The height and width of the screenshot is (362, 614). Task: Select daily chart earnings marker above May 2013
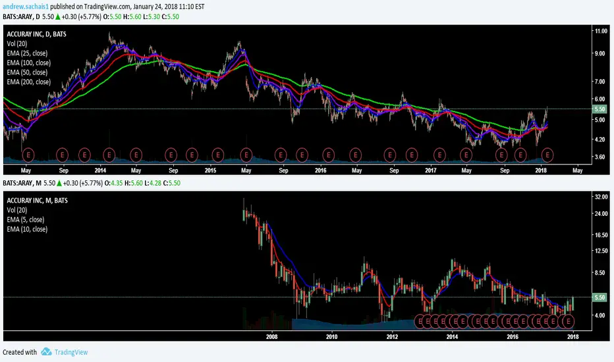pos(28,155)
